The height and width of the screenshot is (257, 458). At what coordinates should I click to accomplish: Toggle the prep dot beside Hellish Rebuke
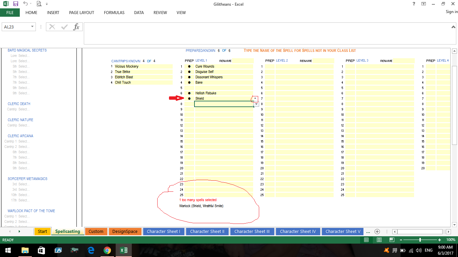click(x=189, y=93)
